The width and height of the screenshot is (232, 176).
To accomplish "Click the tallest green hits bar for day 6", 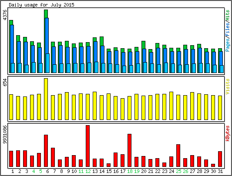I will tap(46, 14).
